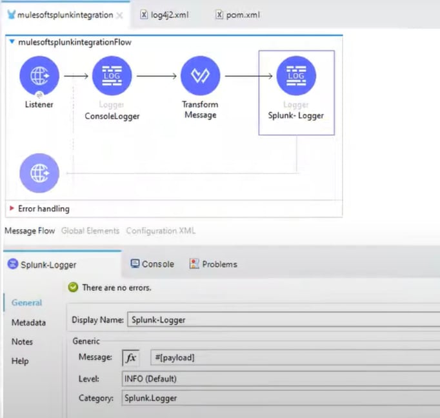Click the mulesoftsplunkintegrationFlow title text

point(75,42)
